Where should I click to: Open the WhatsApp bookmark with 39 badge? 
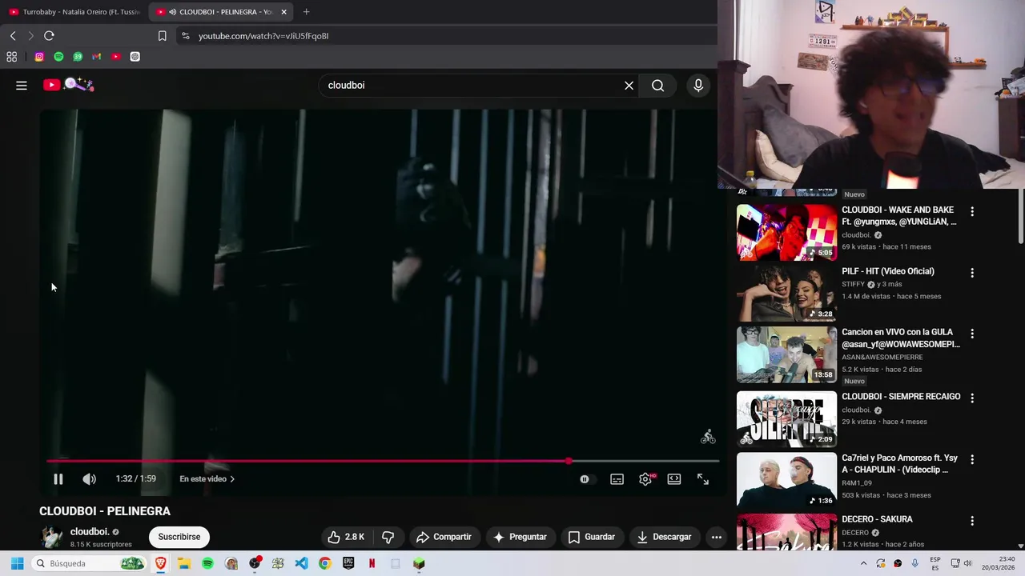point(78,57)
